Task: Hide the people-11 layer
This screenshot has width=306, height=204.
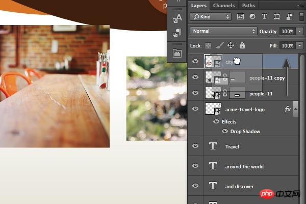Action: pyautogui.click(x=195, y=93)
